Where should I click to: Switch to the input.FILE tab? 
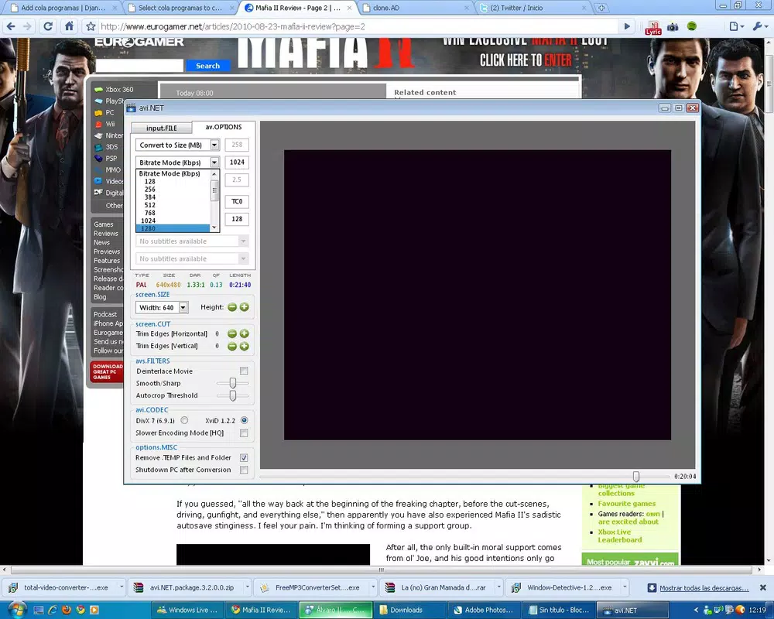click(x=162, y=128)
